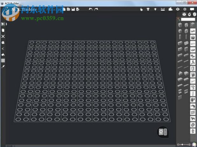The image size is (197, 147).
Task: Open the eyeglasses-shaped parts category
Action: point(193,50)
